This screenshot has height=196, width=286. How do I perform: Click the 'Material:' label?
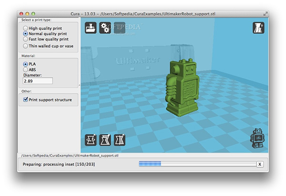28,56
